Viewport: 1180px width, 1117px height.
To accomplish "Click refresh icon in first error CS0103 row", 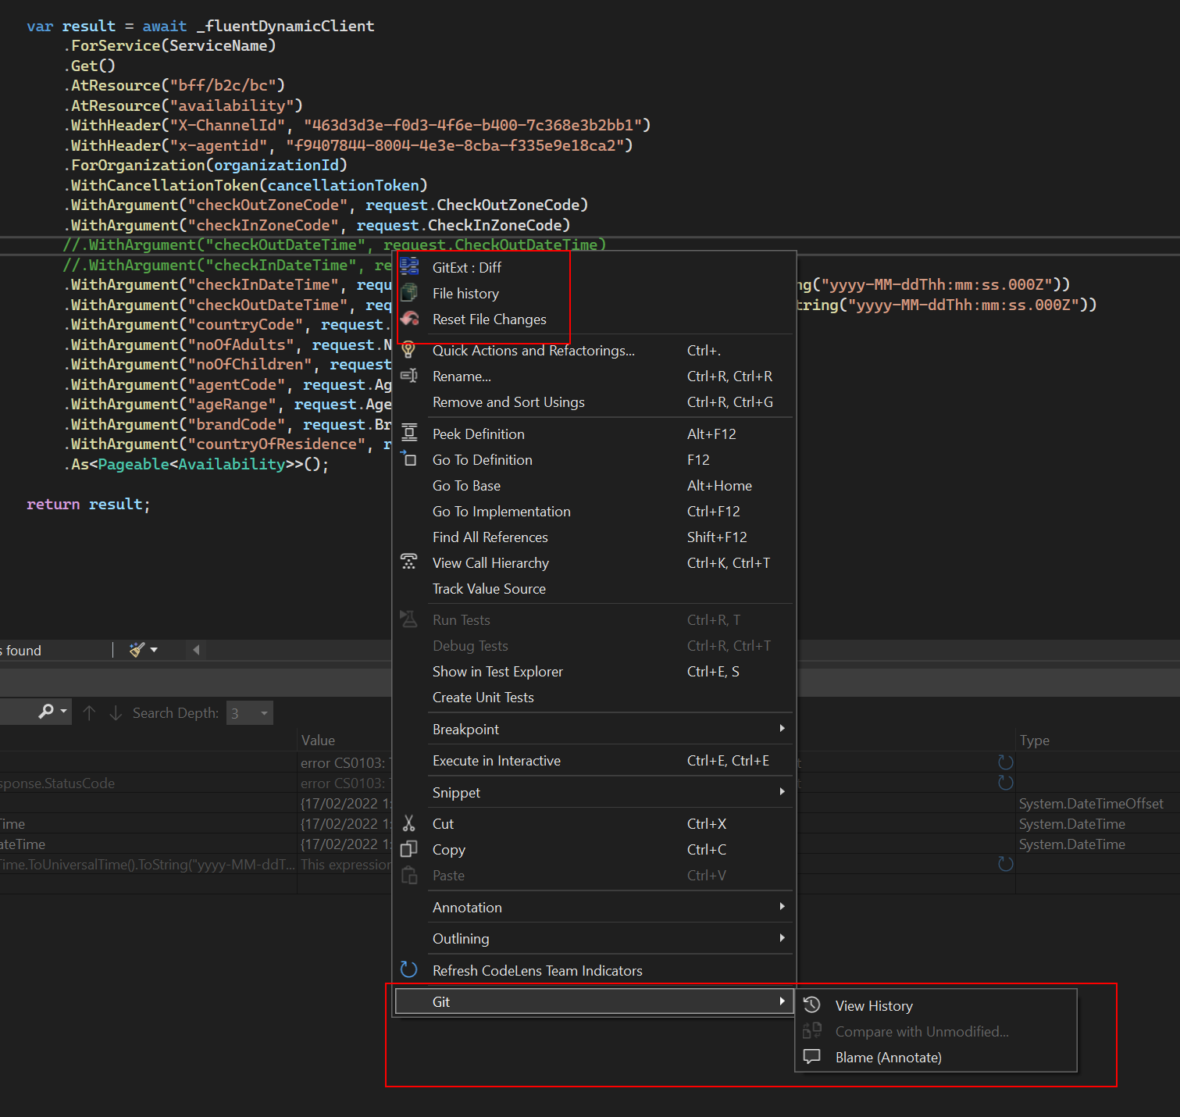I will coord(1006,762).
